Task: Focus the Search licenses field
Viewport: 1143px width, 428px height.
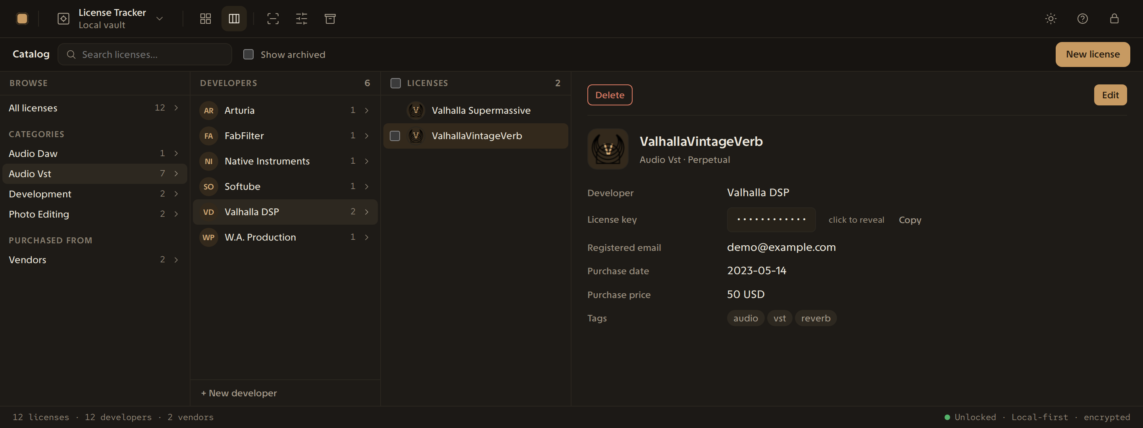Action: 144,55
